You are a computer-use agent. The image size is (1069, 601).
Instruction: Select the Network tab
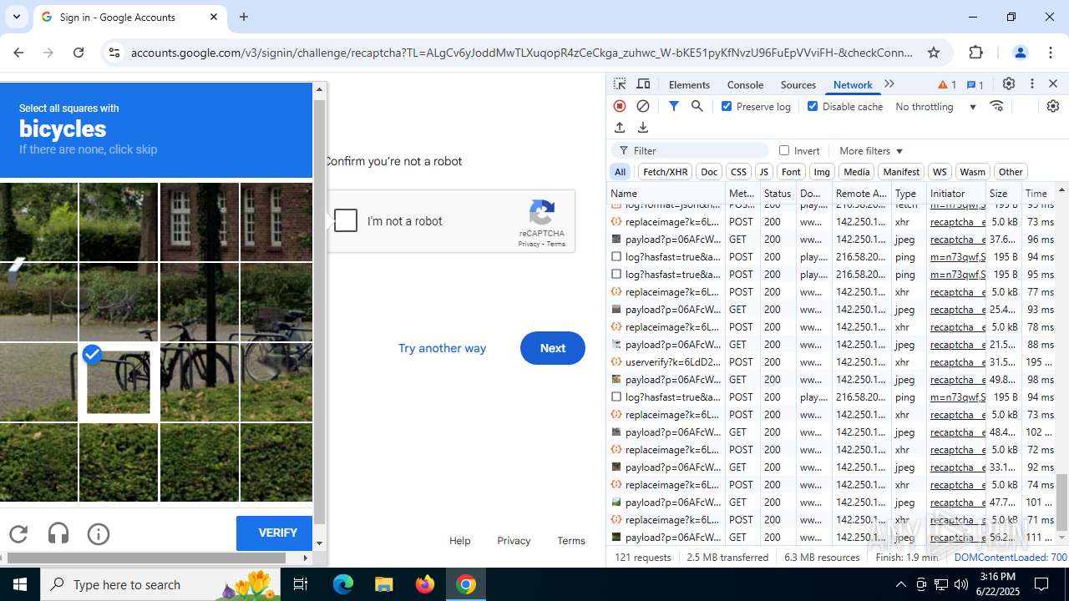coord(853,84)
